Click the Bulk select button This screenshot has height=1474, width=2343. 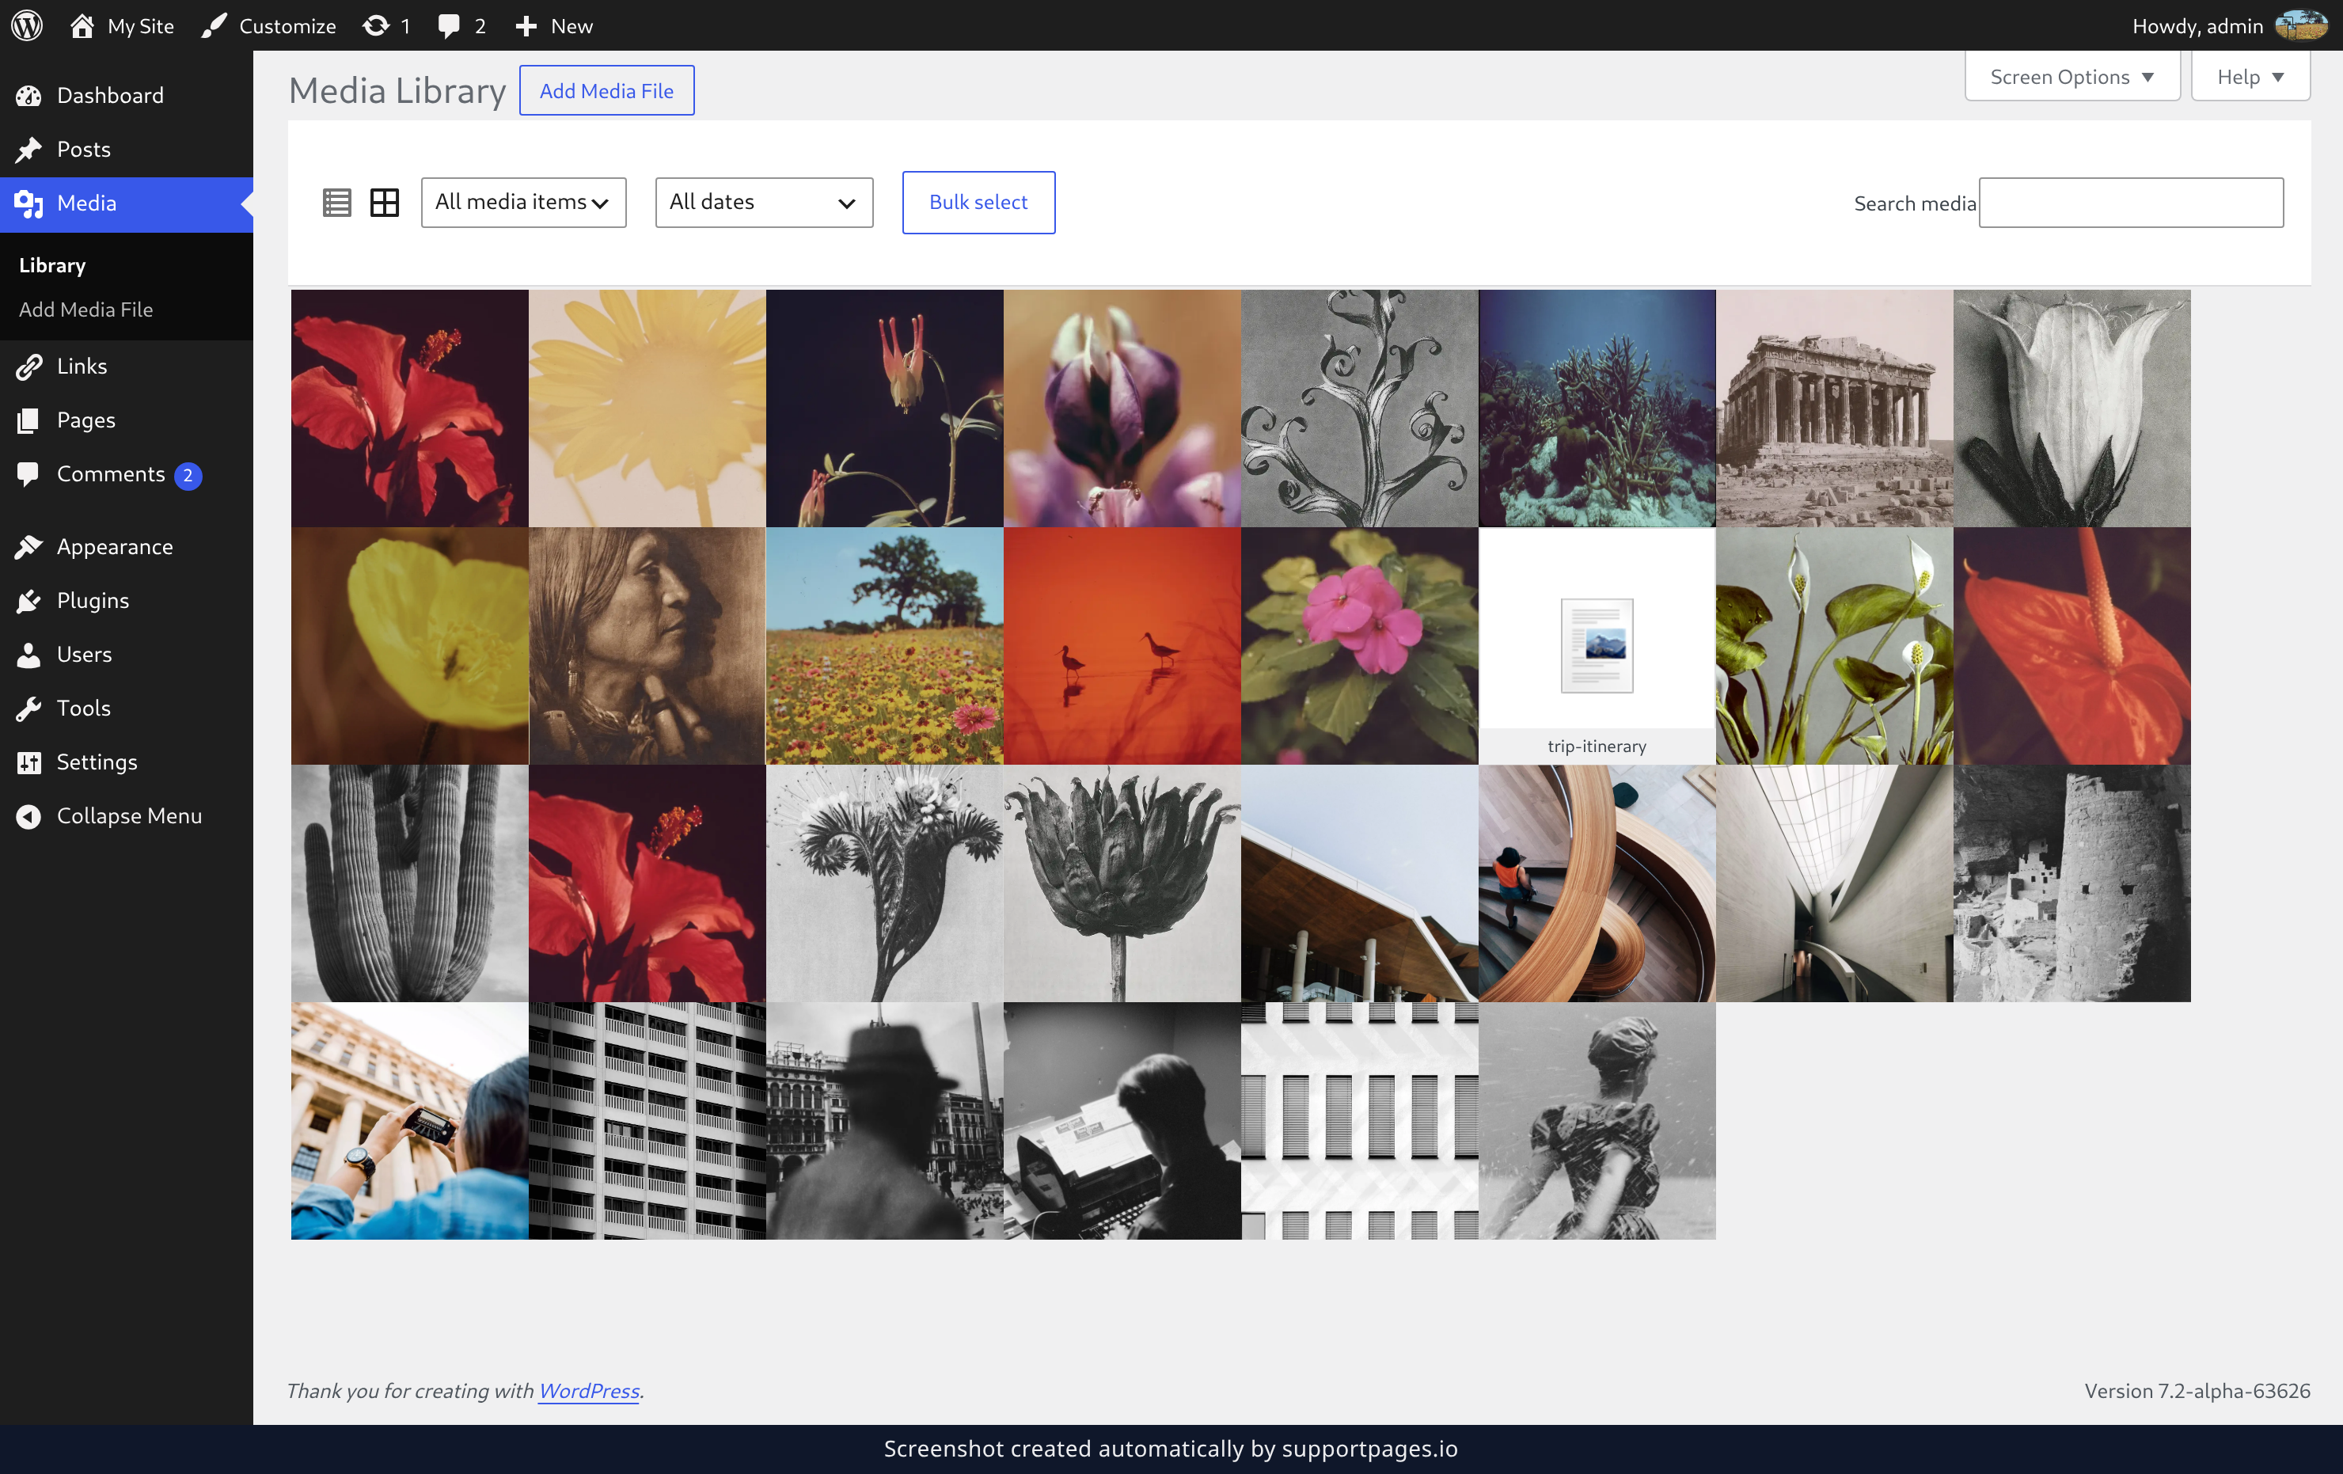pos(978,203)
